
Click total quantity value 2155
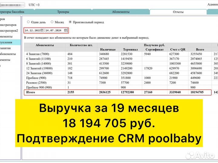(x=71, y=92)
